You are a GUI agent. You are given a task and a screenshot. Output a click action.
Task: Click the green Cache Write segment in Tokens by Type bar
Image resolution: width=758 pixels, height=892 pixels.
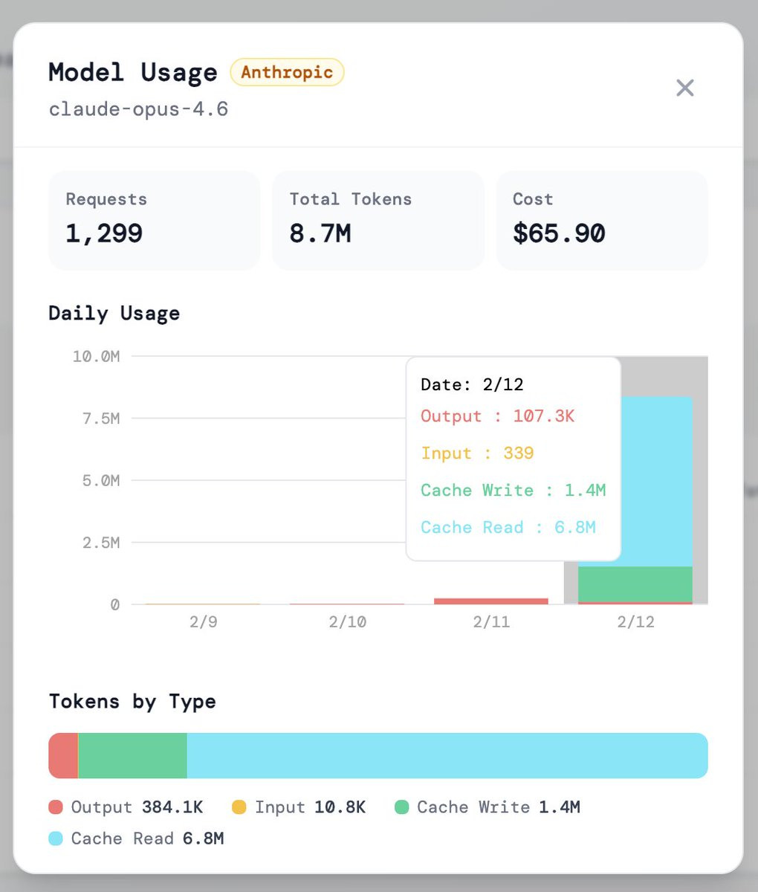[132, 755]
